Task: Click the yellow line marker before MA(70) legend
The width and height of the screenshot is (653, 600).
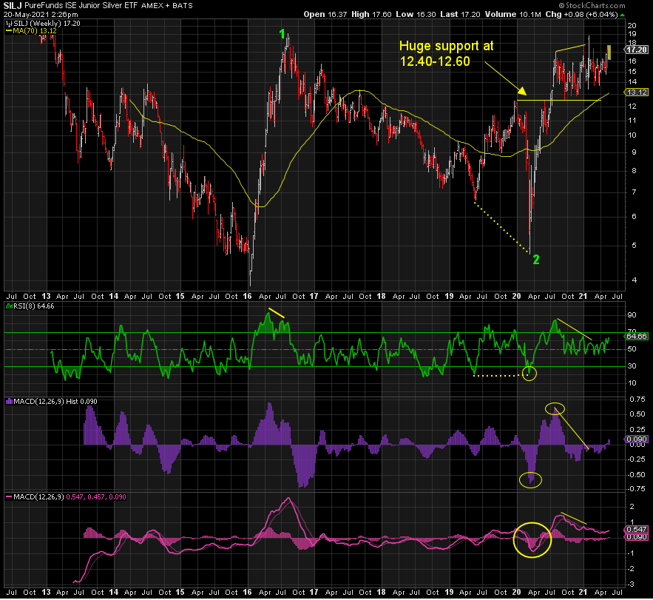Action: [x=8, y=31]
